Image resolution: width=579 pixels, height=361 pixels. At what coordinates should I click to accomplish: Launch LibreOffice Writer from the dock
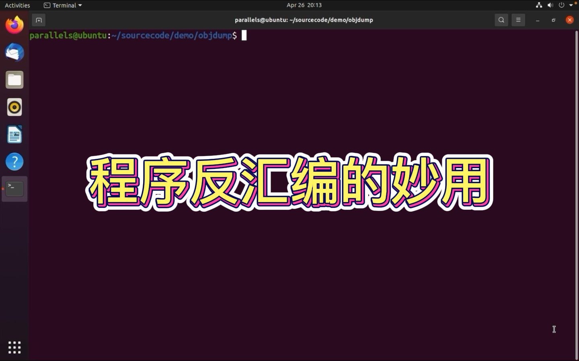tap(14, 134)
